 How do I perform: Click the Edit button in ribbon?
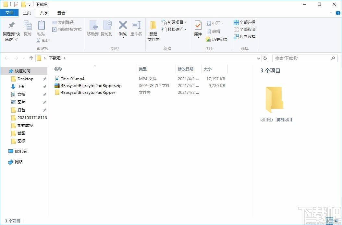213,31
